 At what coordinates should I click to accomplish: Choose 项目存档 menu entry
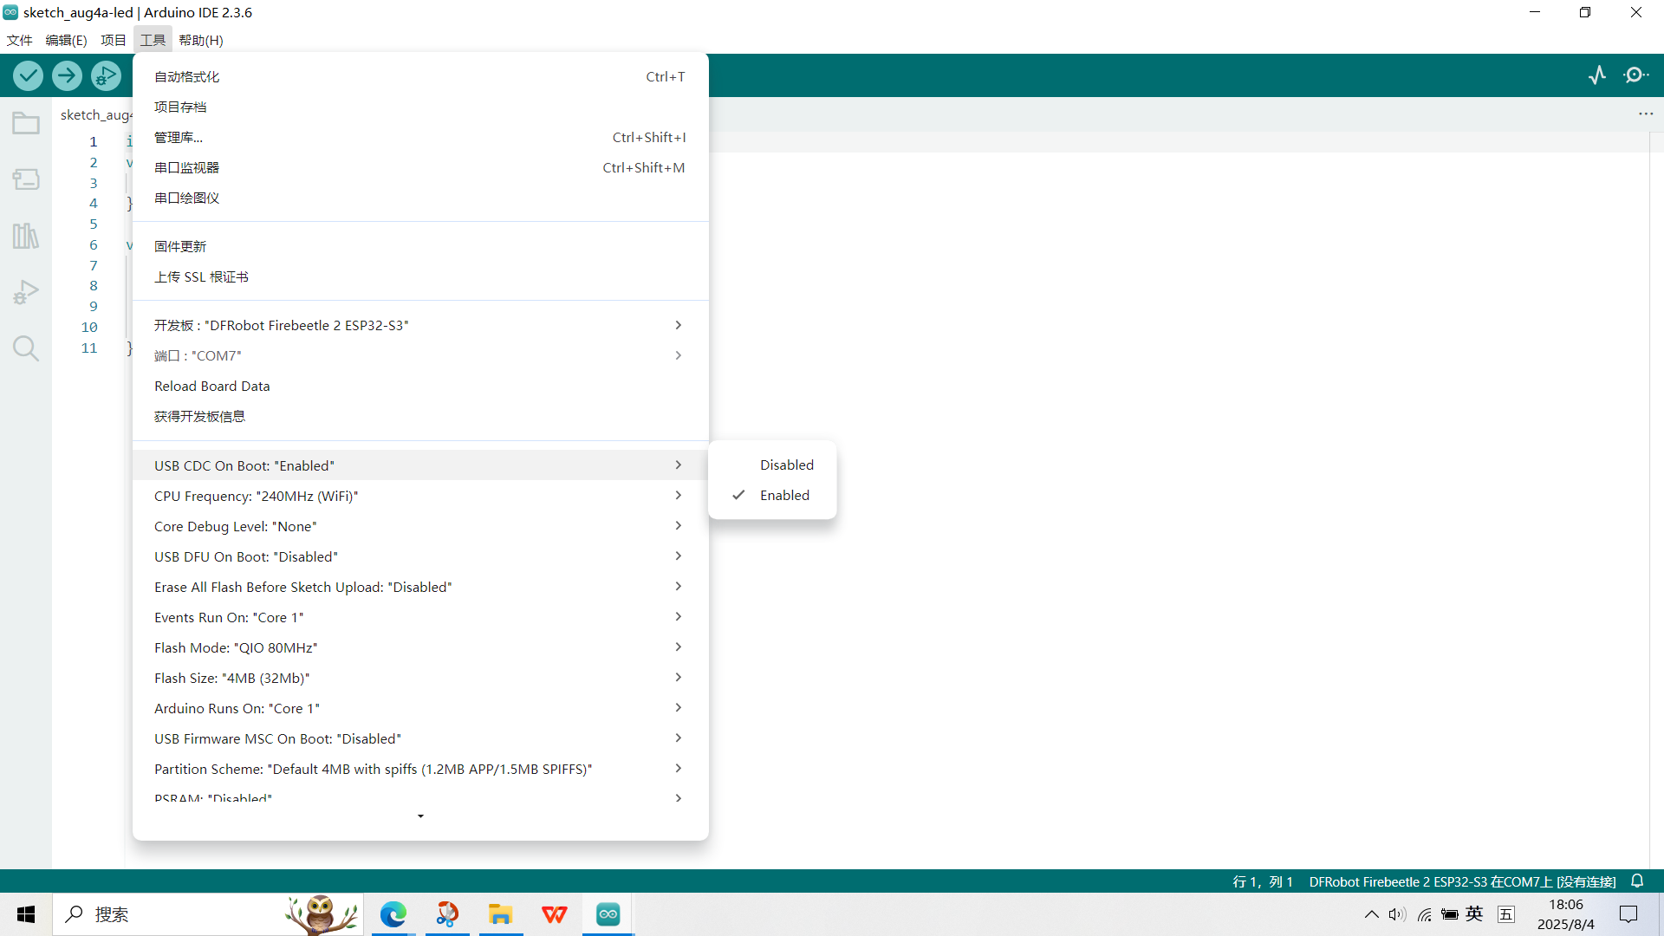420,107
